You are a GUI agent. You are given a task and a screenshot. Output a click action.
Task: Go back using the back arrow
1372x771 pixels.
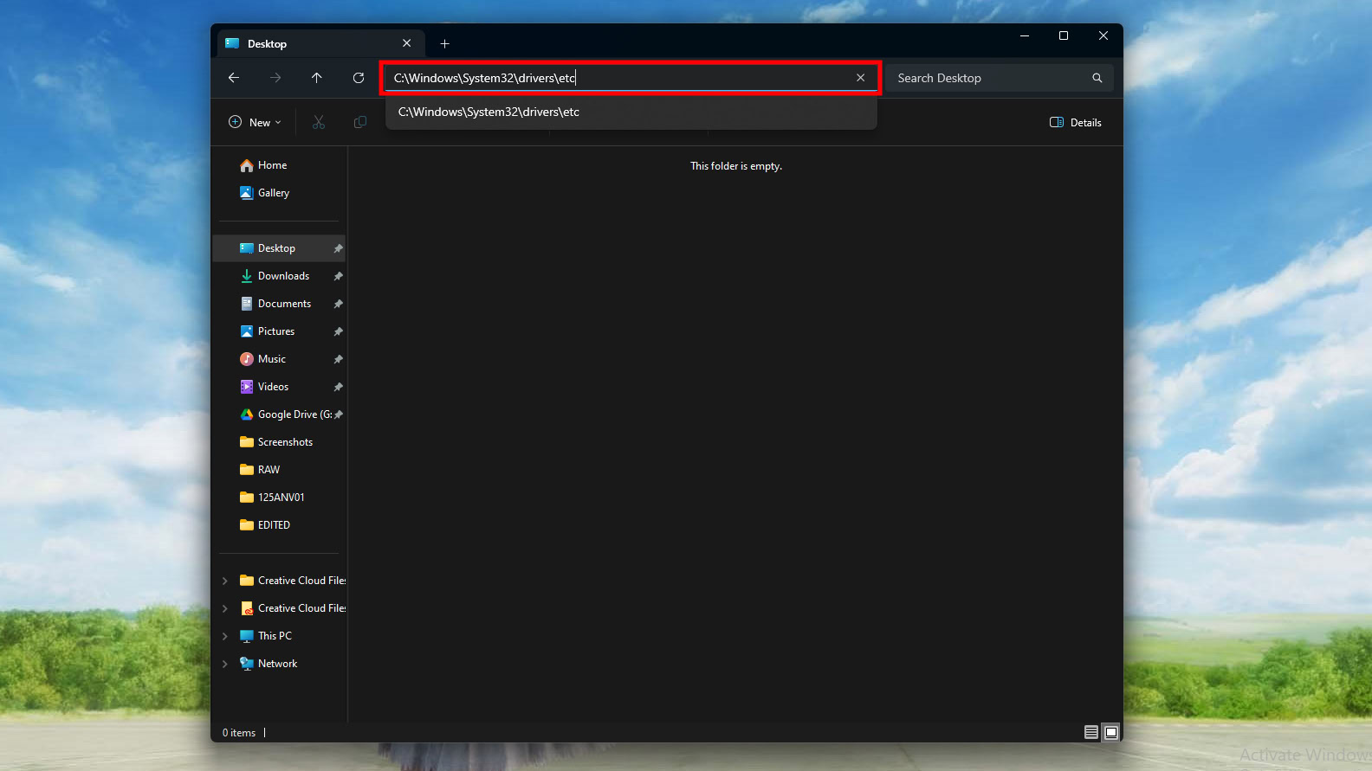234,78
